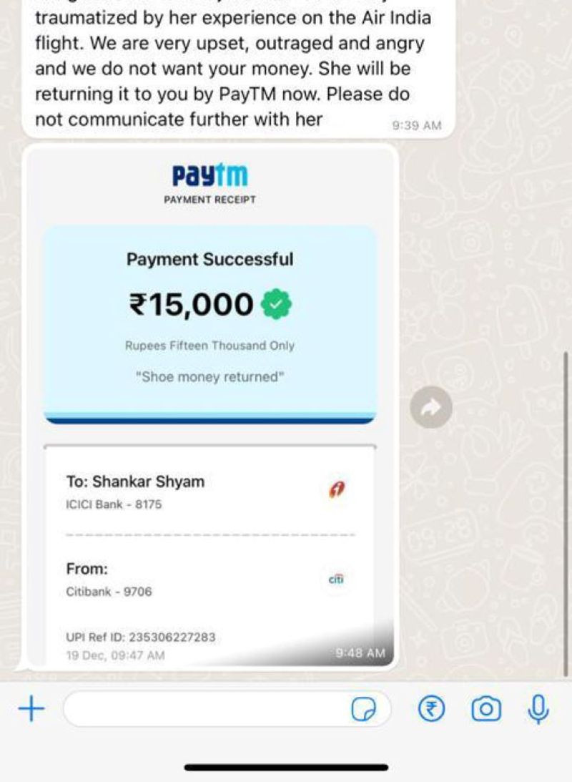The image size is (572, 782).
Task: Click the green verified checkmark badge
Action: (277, 304)
